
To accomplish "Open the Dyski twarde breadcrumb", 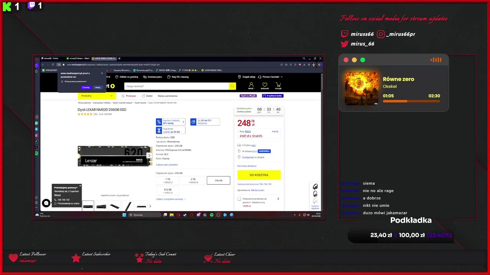I will [x=140, y=103].
